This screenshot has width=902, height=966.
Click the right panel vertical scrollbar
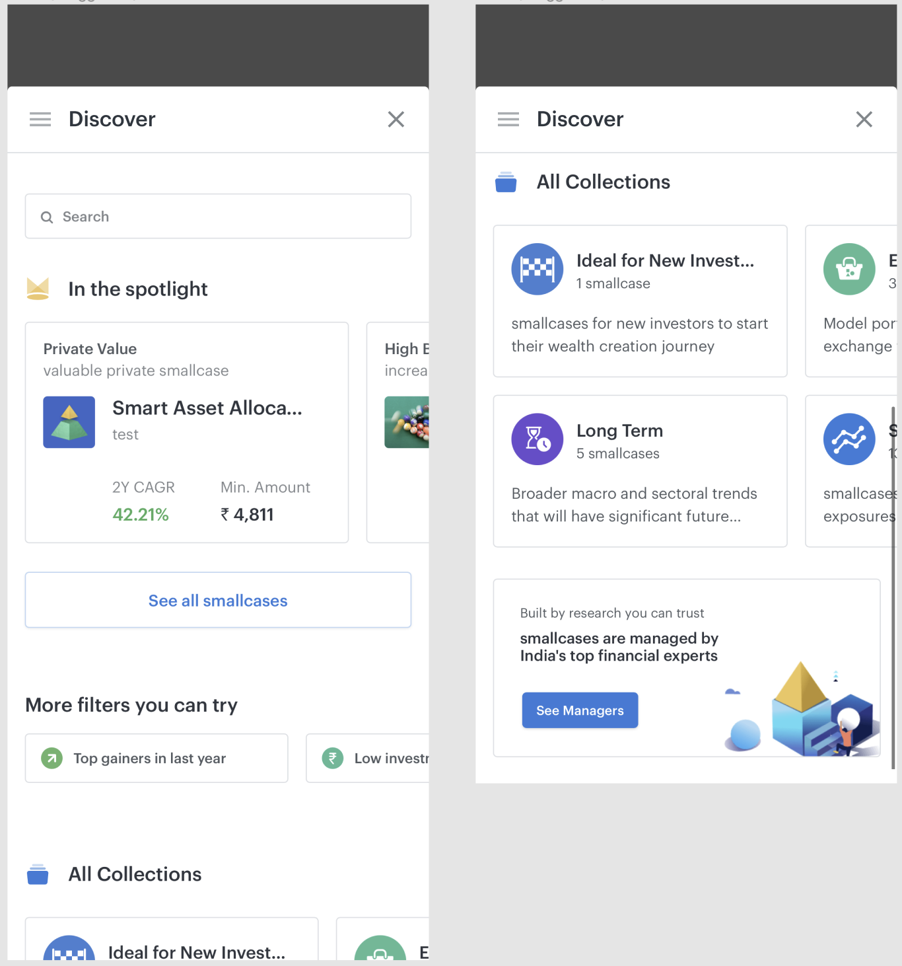(893, 588)
